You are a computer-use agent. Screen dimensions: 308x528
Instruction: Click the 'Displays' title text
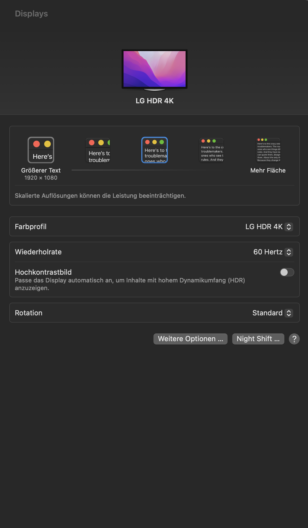(31, 14)
